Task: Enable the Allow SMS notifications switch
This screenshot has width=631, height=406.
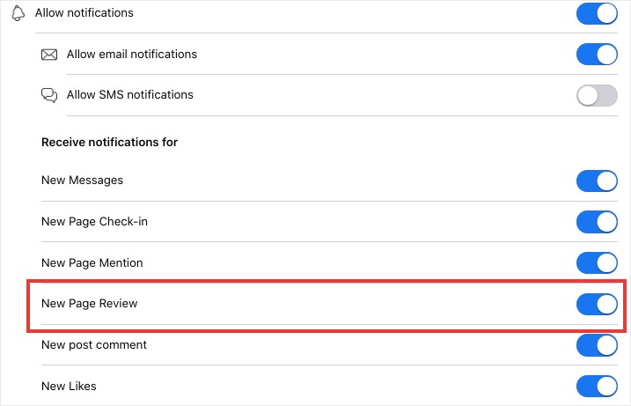Action: [597, 95]
